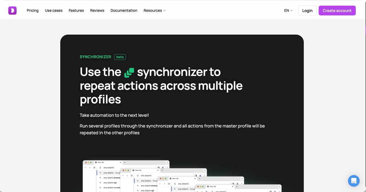Screen dimensions: 366x192
Task: Open the EN language selector
Action: [288, 10]
